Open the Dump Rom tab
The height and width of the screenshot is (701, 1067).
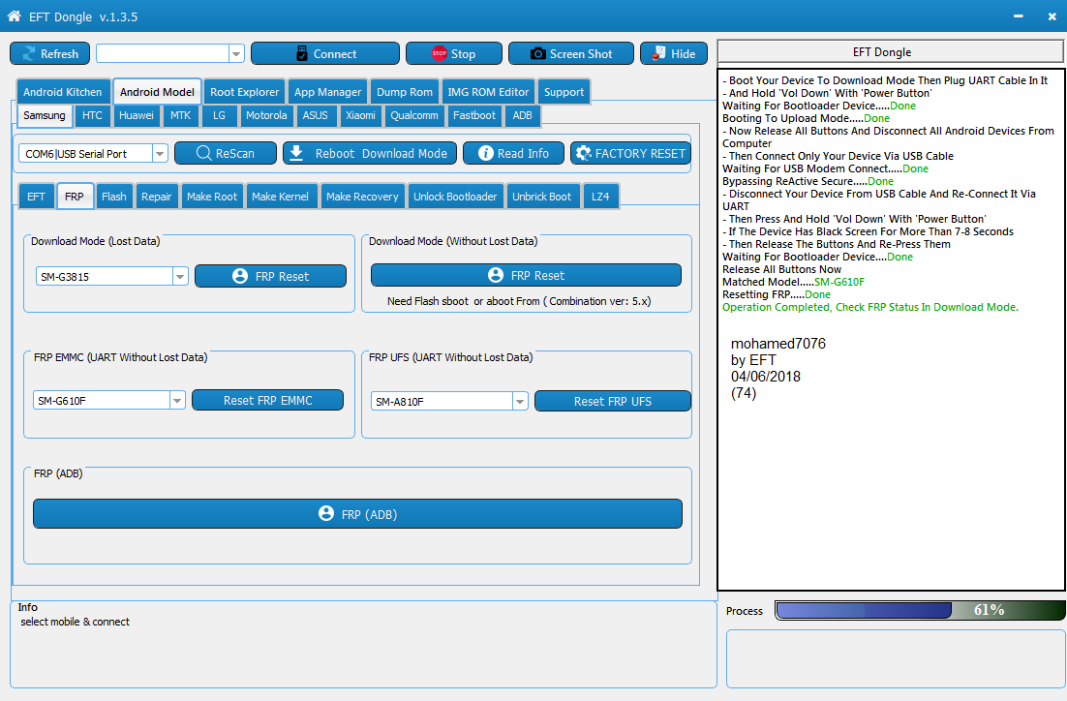point(404,92)
